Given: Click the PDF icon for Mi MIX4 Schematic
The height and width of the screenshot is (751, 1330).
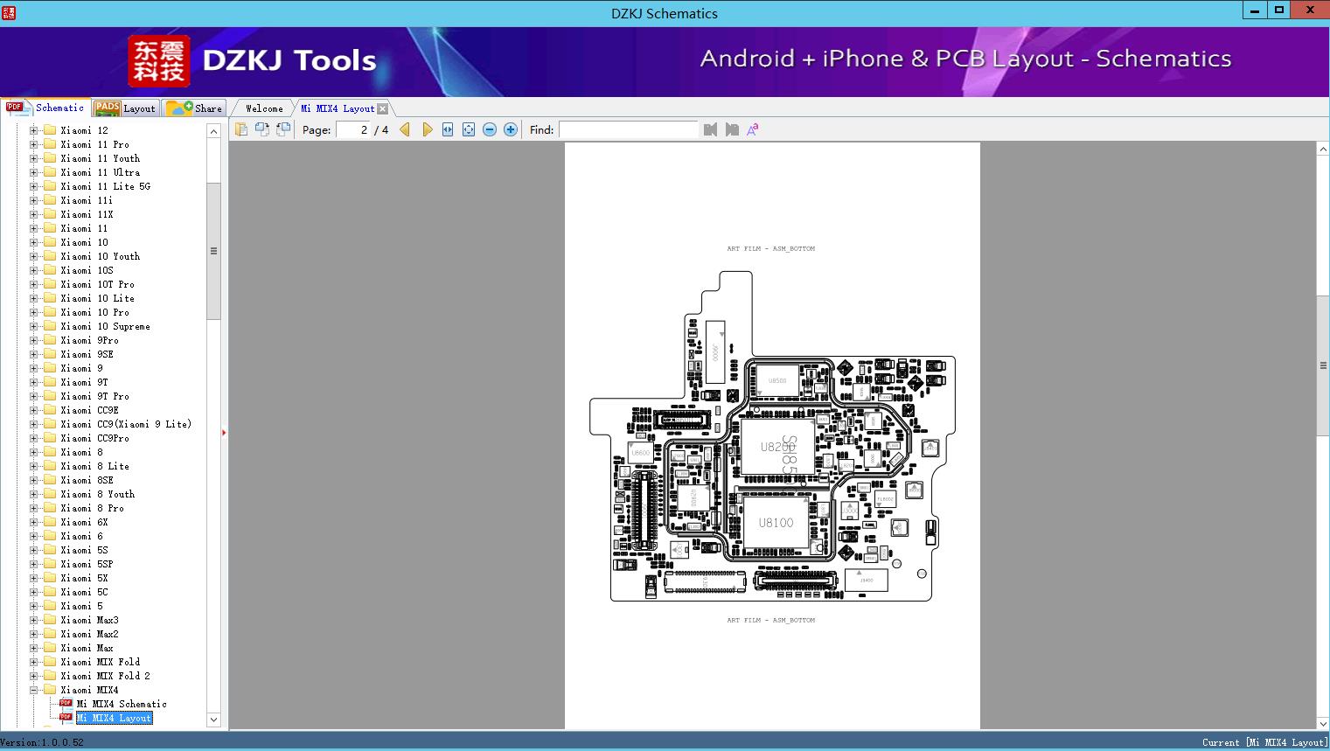Looking at the screenshot, I should (66, 703).
